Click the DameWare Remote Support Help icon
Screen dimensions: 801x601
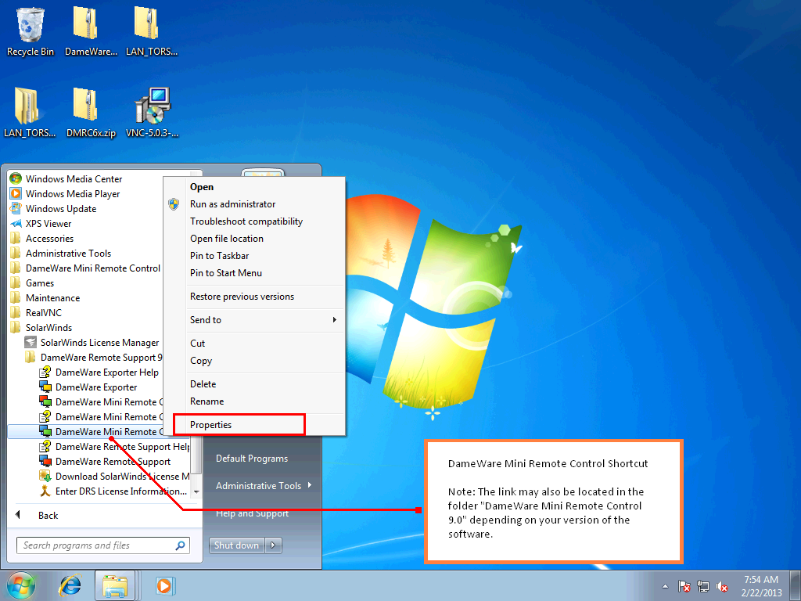click(45, 446)
